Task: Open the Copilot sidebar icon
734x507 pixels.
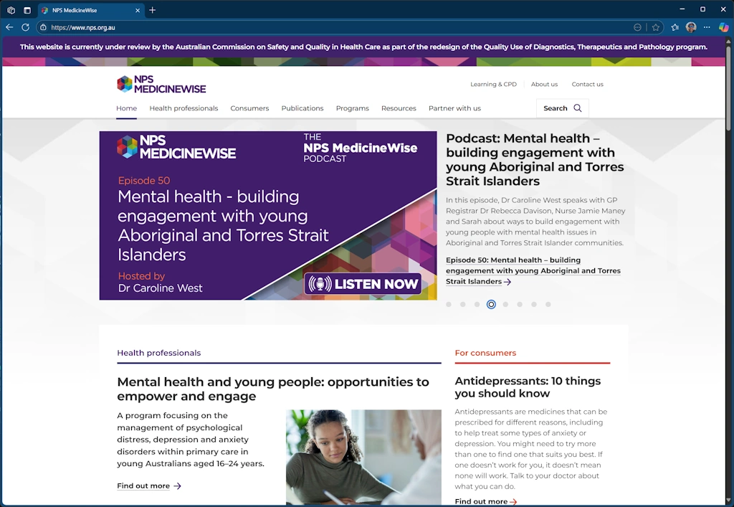Action: pos(724,27)
